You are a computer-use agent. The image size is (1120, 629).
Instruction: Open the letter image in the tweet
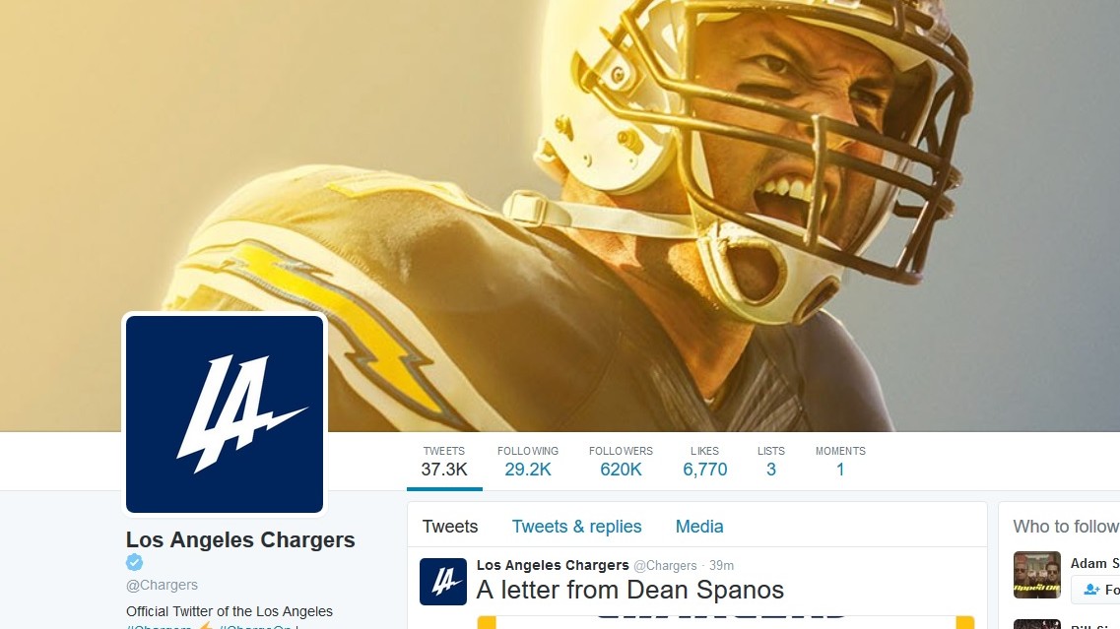click(x=726, y=622)
